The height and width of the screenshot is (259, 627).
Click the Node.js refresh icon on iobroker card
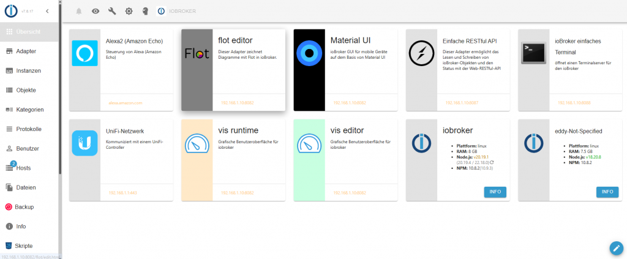tap(492, 162)
